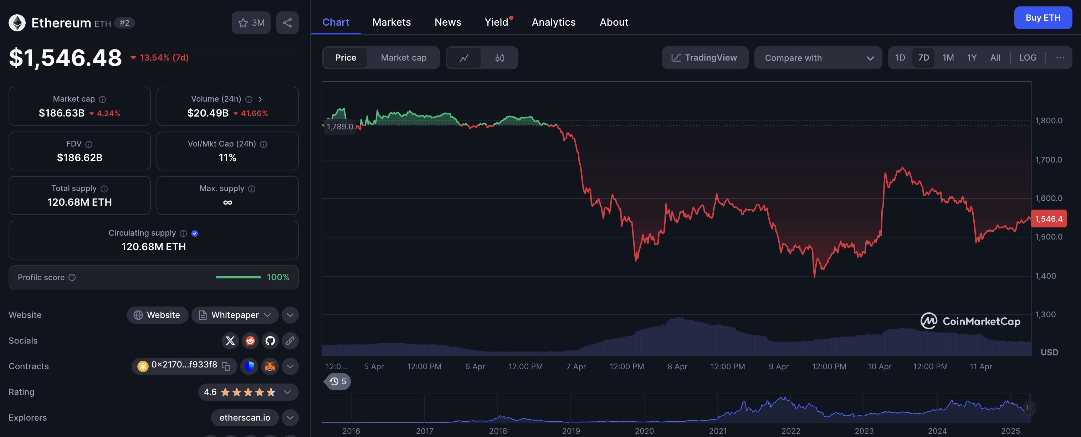Viewport: 1081px width, 437px height.
Task: Click the Ethereum logo icon
Action: [17, 23]
